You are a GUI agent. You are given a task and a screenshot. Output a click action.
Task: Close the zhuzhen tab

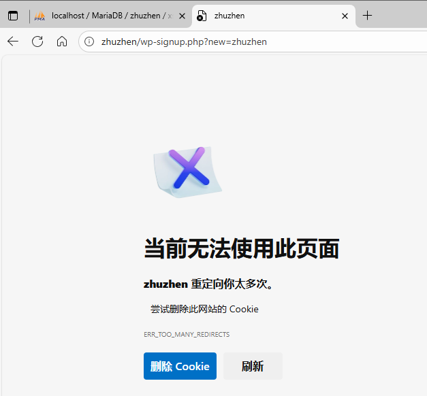(345, 16)
